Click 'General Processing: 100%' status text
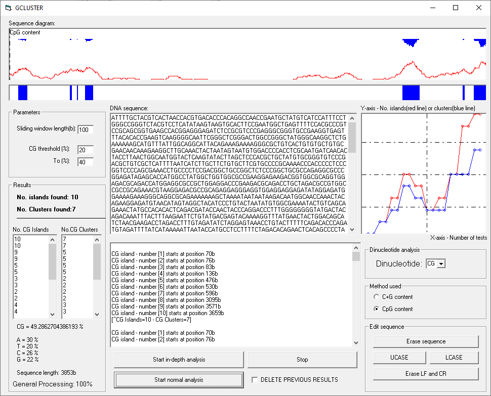 pyautogui.click(x=53, y=384)
